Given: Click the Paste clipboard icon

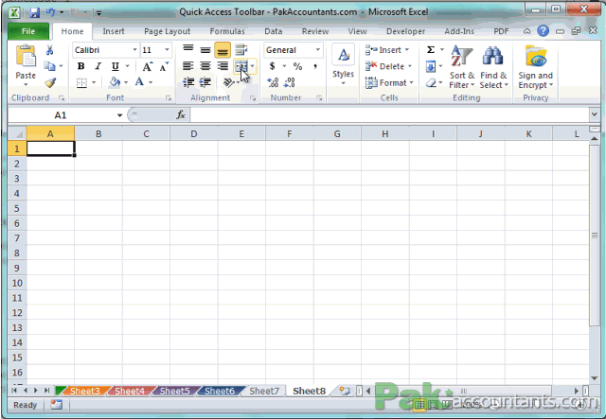Looking at the screenshot, I should click(26, 57).
